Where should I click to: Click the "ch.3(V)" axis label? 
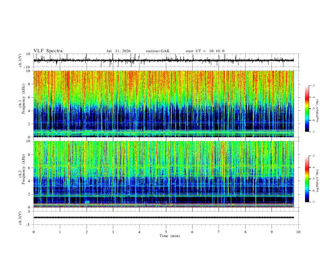point(20,218)
